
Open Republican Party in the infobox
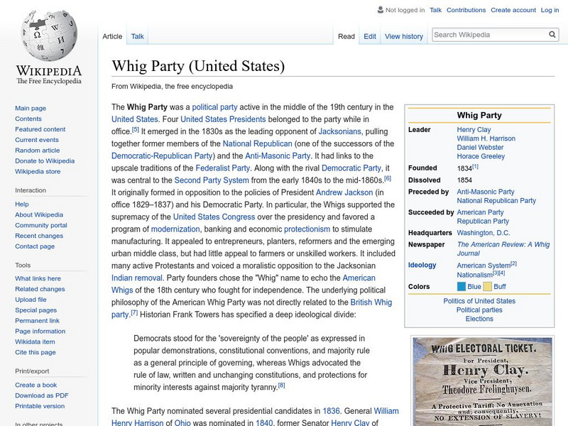click(x=483, y=221)
